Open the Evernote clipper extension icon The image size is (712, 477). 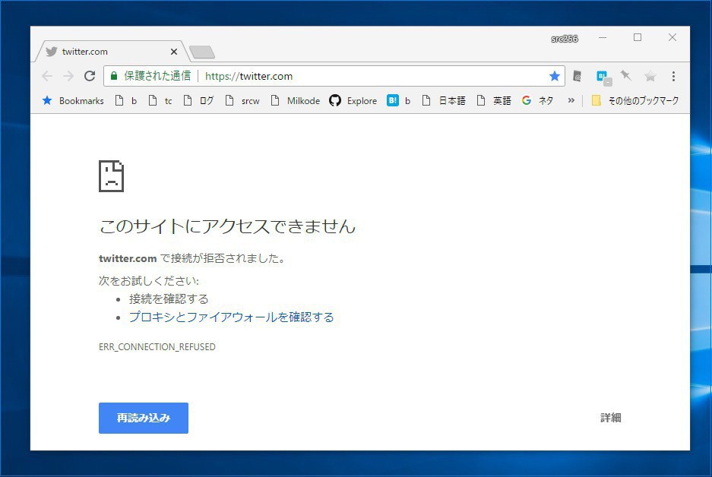578,76
